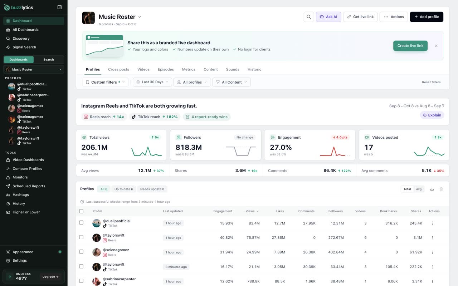Image resolution: width=458 pixels, height=286 pixels.
Task: Open History in the sidebar
Action: [34, 204]
